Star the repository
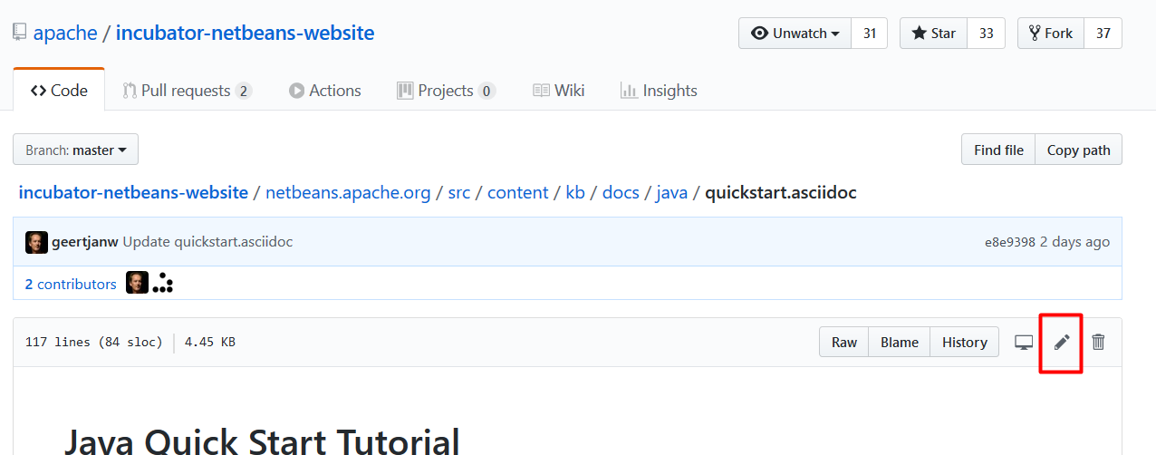 [934, 34]
